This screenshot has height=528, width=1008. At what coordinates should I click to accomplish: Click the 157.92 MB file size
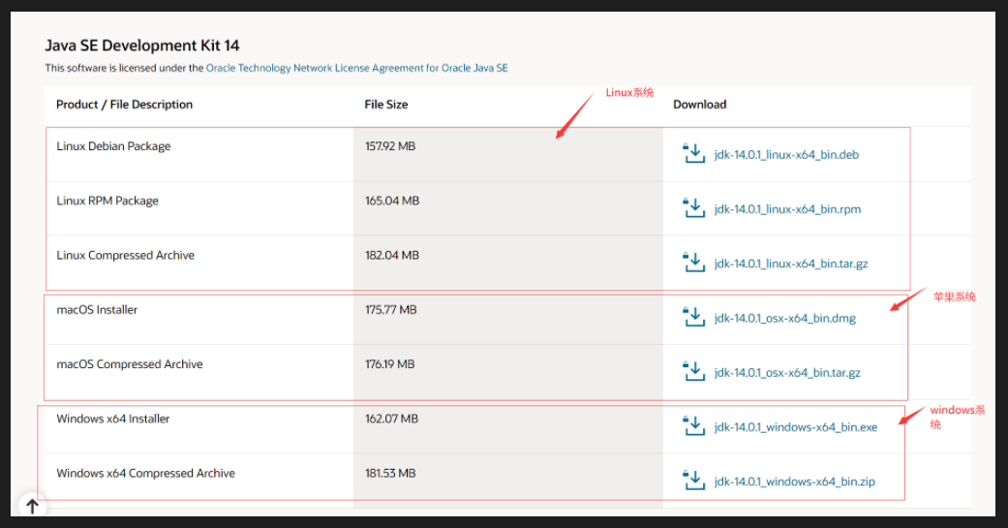(390, 146)
